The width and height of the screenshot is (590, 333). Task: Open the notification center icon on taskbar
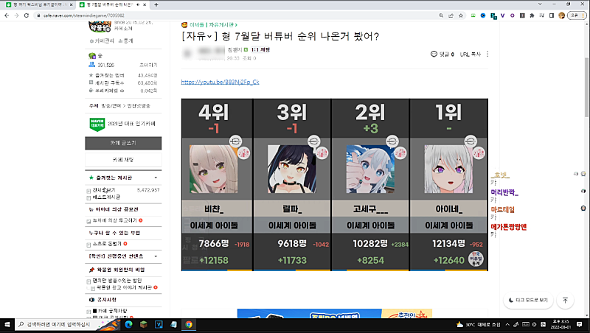click(x=579, y=324)
